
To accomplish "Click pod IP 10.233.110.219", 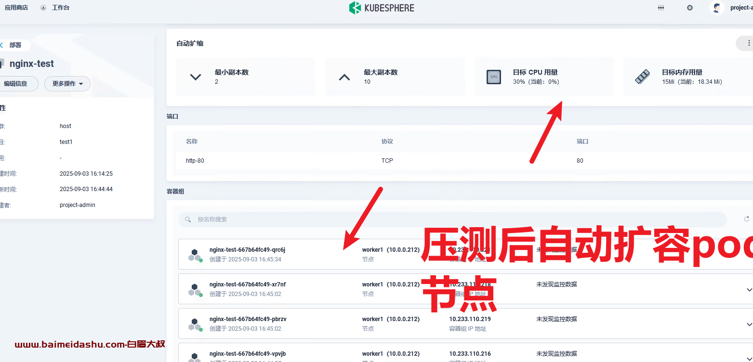I will (470, 319).
